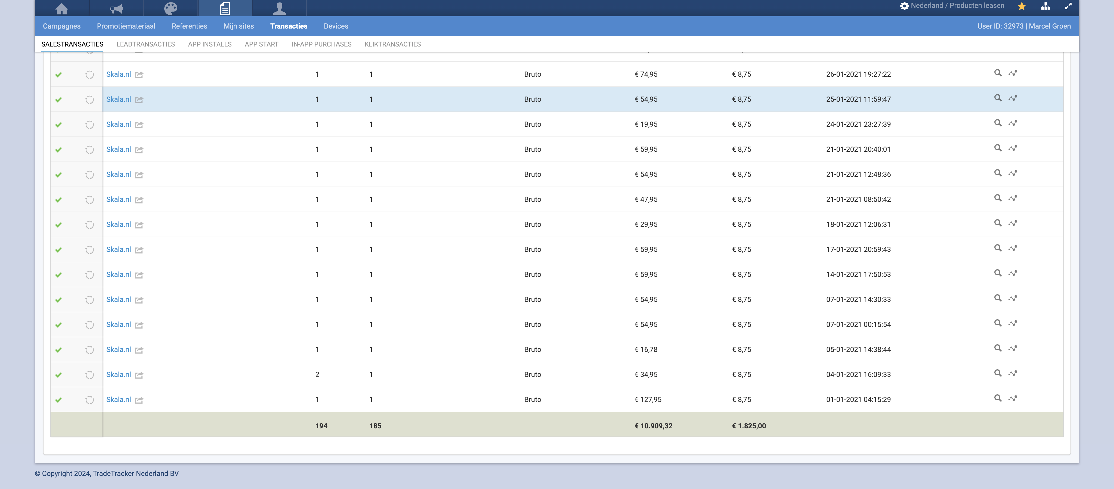Image resolution: width=1114 pixels, height=489 pixels.
Task: Click the user profile icon in top bar
Action: [x=279, y=8]
